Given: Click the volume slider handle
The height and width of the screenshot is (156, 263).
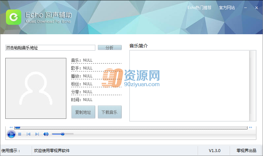Looking at the screenshot, I should (x=63, y=134).
